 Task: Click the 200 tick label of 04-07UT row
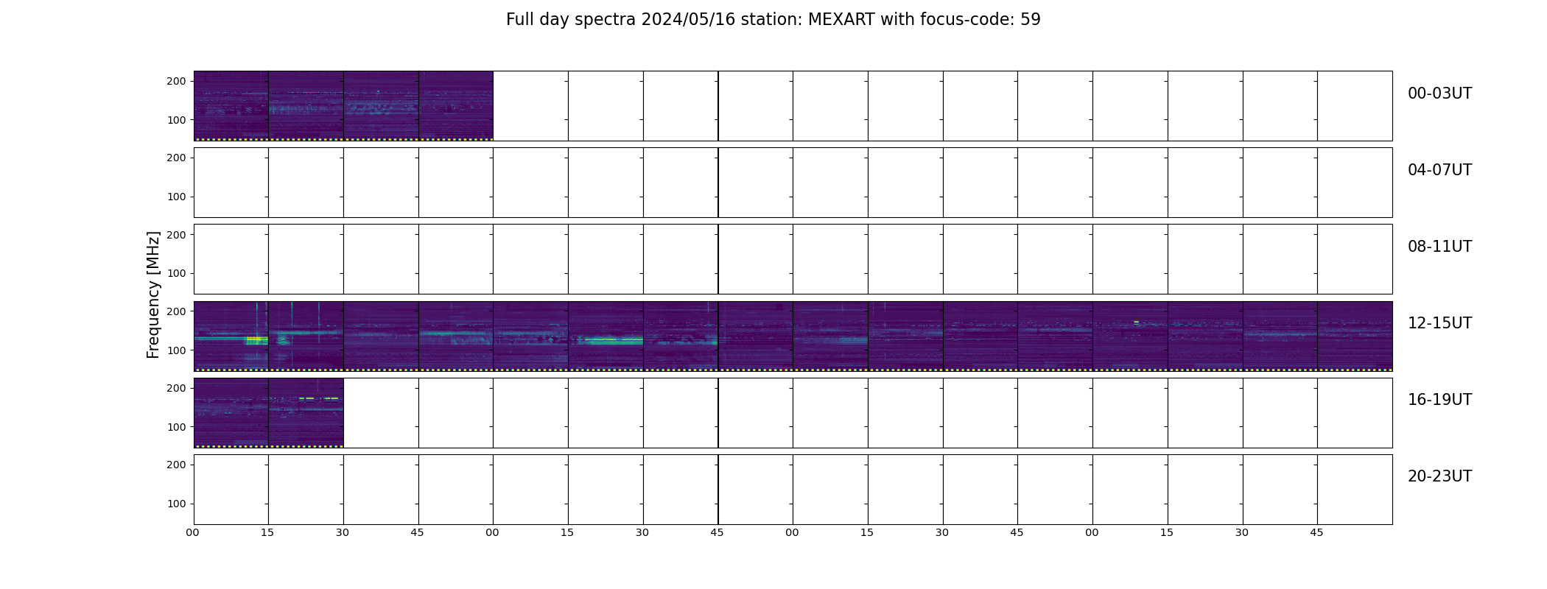[176, 158]
